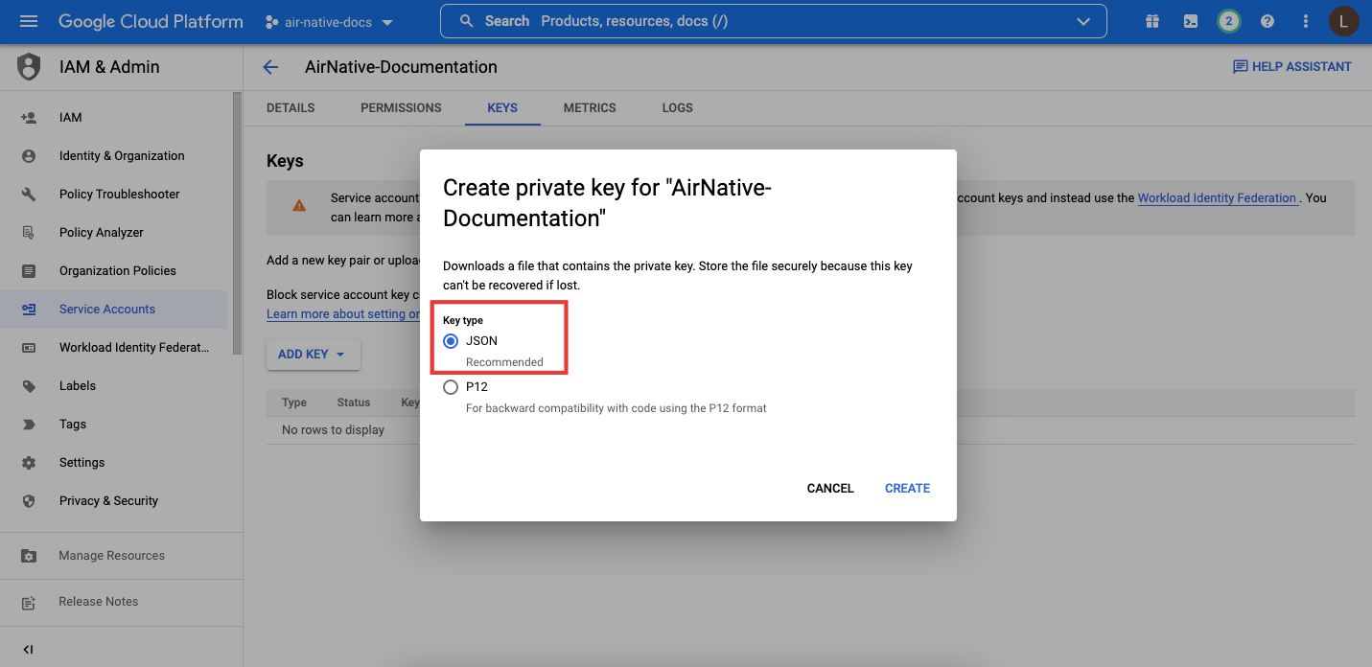Viewport: 1372px width, 667px height.
Task: Open the three-dot more options menu
Action: (x=1306, y=21)
